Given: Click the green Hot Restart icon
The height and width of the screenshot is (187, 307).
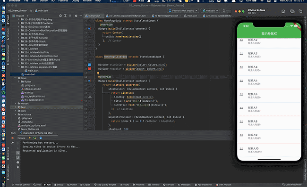Looking at the screenshot, I should [34, 138].
